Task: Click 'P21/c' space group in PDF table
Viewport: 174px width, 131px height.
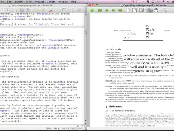Action: [x=150, y=30]
